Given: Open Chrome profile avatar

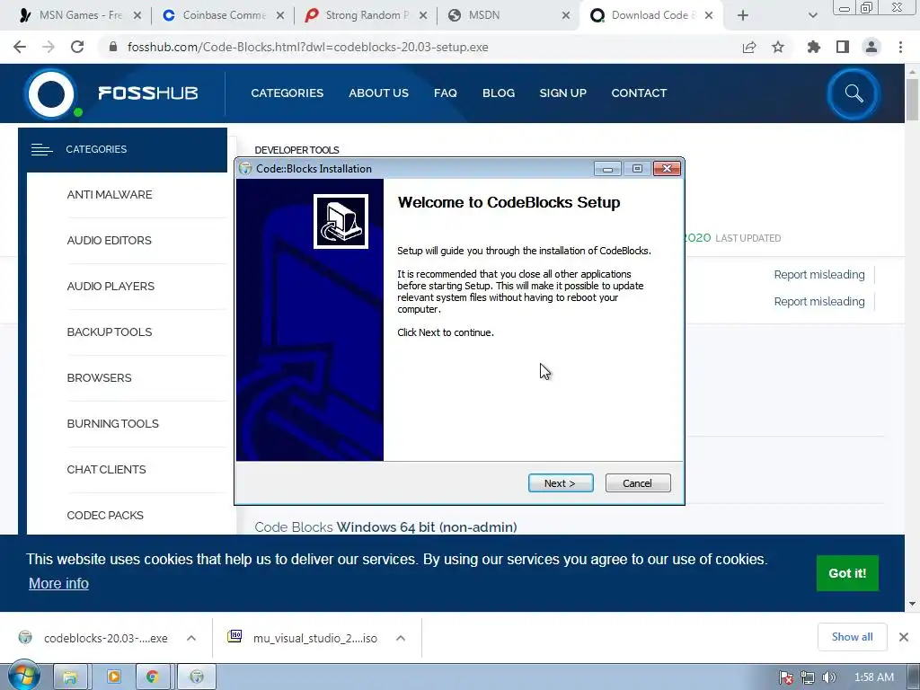Looking at the screenshot, I should [871, 47].
